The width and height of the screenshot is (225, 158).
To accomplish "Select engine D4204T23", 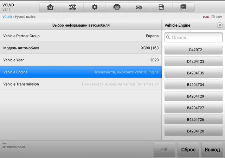I will pos(193,61).
